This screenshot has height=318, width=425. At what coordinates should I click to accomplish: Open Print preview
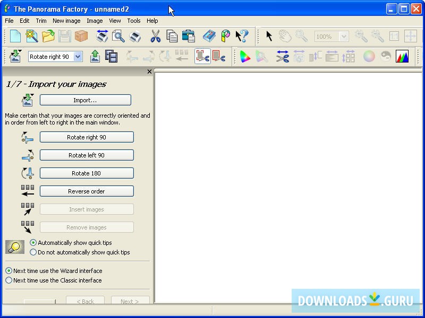pos(118,36)
